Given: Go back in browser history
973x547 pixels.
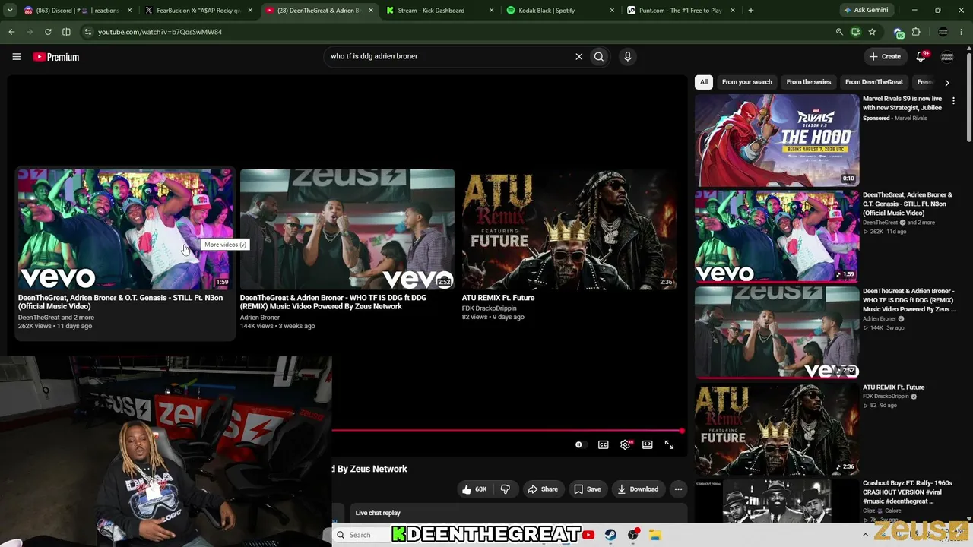Looking at the screenshot, I should coord(11,32).
